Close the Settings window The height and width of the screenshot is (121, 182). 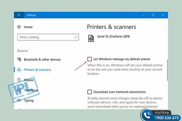163,15
